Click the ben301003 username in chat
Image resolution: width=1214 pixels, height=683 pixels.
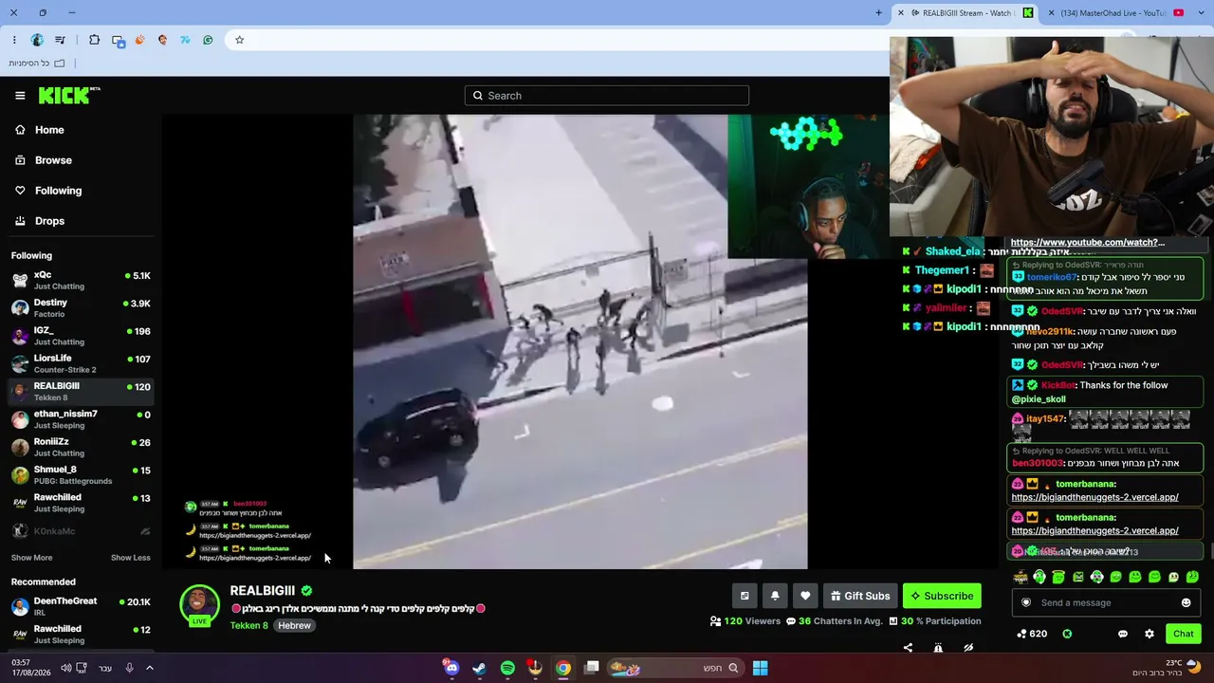click(x=1038, y=463)
